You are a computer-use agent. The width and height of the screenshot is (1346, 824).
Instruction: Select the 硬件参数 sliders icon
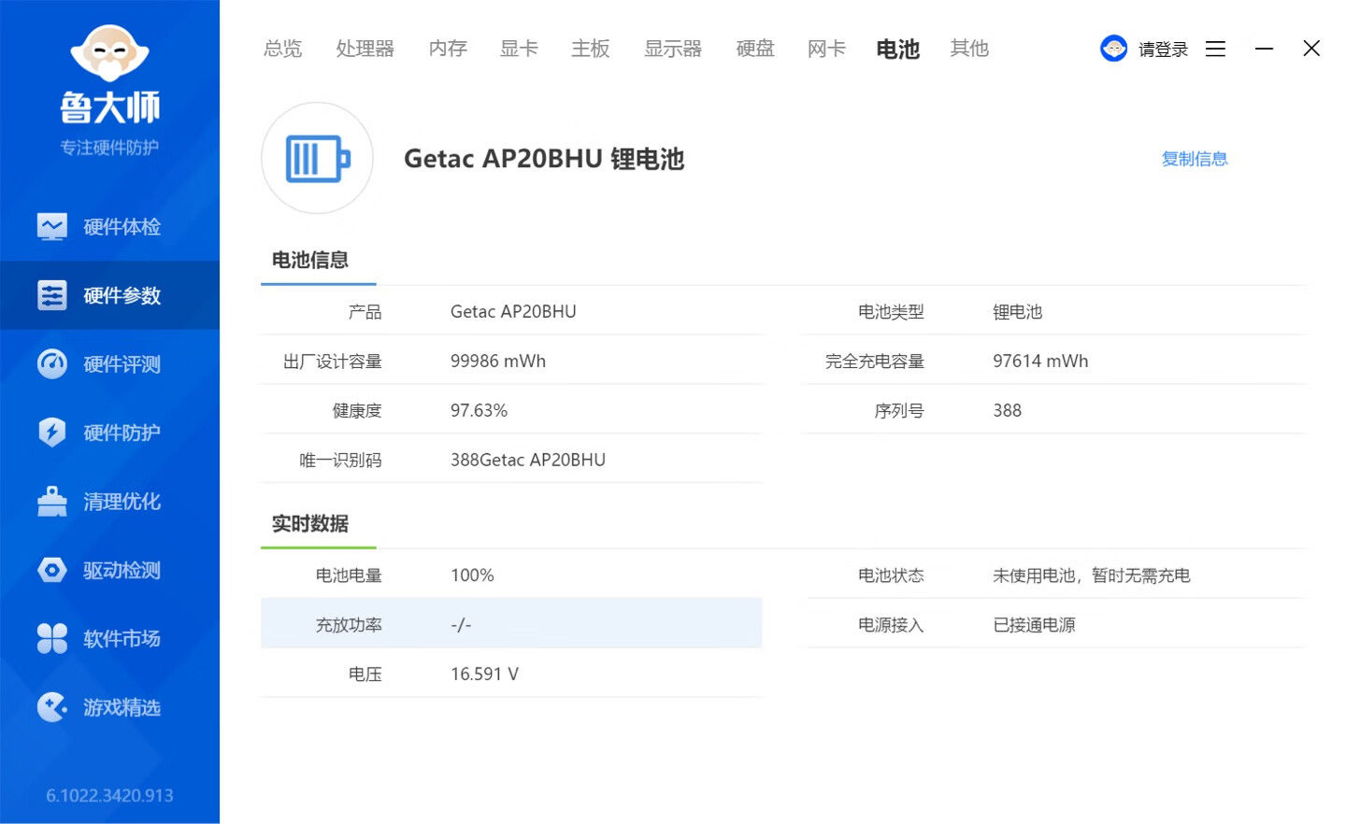(51, 295)
